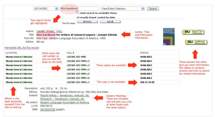Click Moody General Collection for copy c.4
Screen dimensions: 215x117
tap(19, 70)
